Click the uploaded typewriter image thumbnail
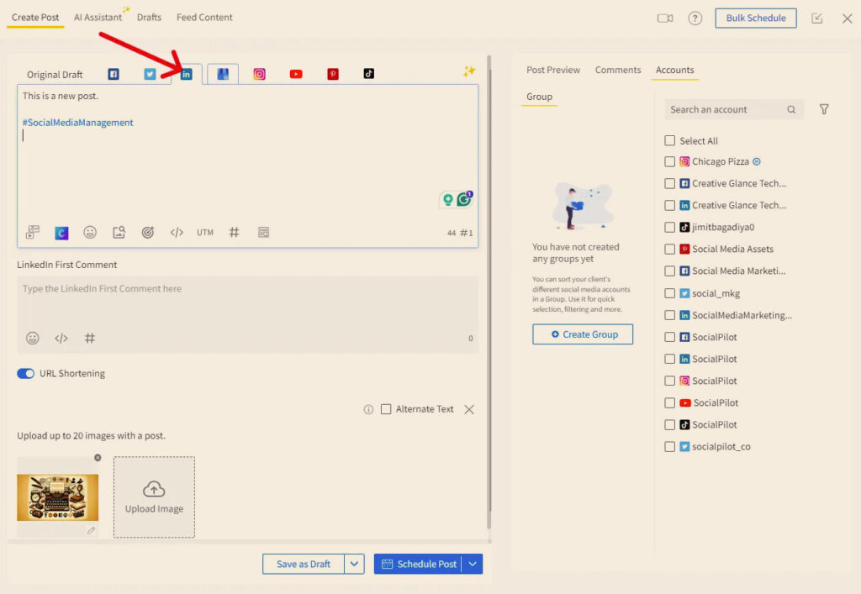The height and width of the screenshot is (594, 861). [58, 497]
